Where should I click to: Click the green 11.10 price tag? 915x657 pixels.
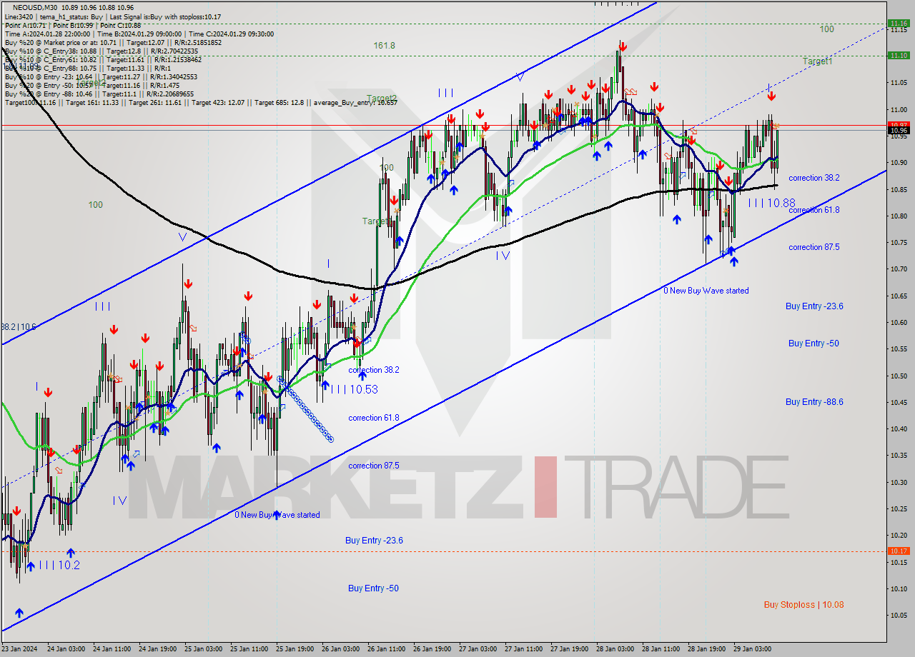(899, 55)
